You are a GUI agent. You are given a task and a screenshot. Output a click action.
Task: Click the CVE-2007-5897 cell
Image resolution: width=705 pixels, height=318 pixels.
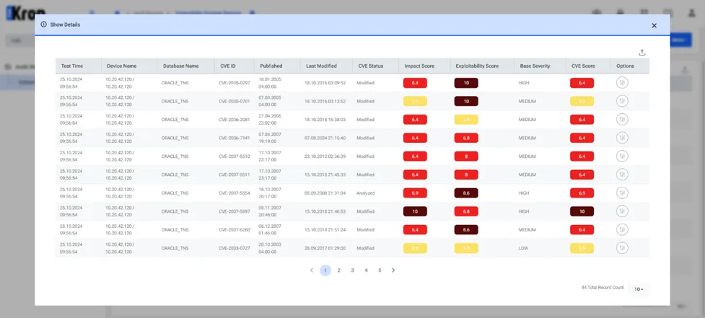(x=235, y=211)
